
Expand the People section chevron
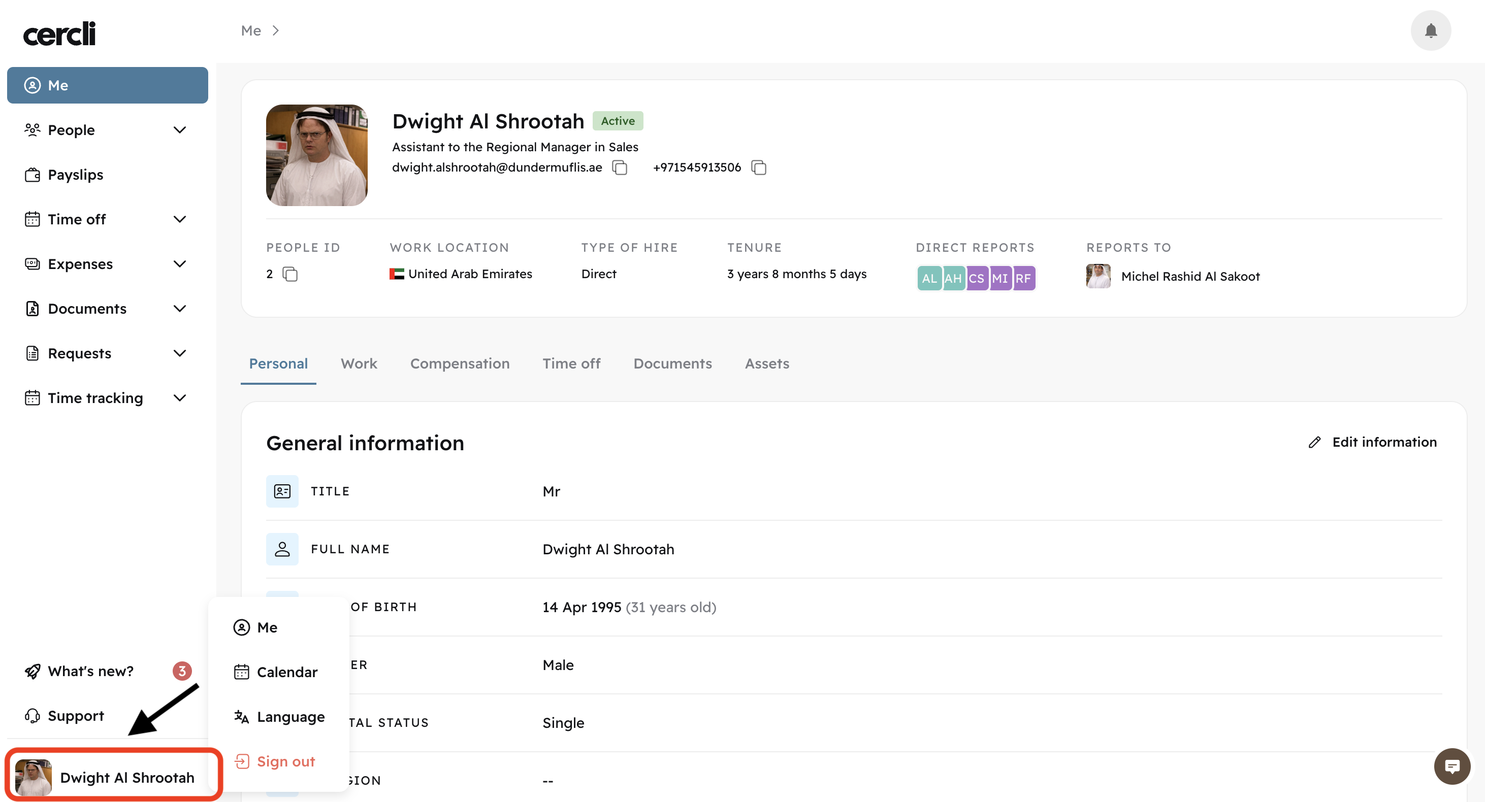tap(180, 130)
